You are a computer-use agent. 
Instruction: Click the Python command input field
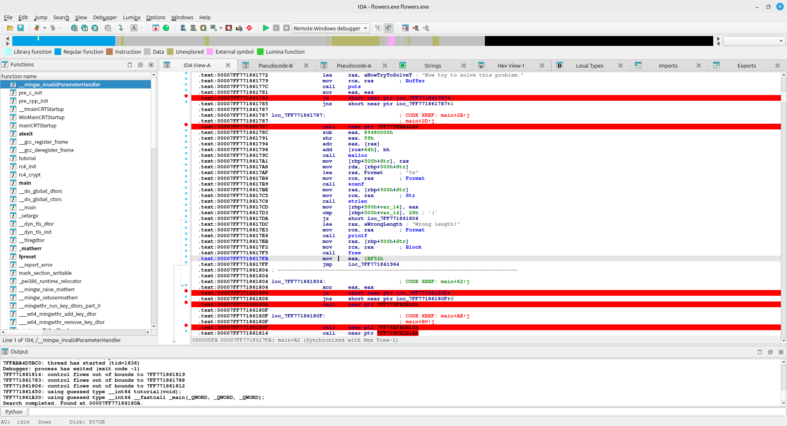tap(406, 412)
